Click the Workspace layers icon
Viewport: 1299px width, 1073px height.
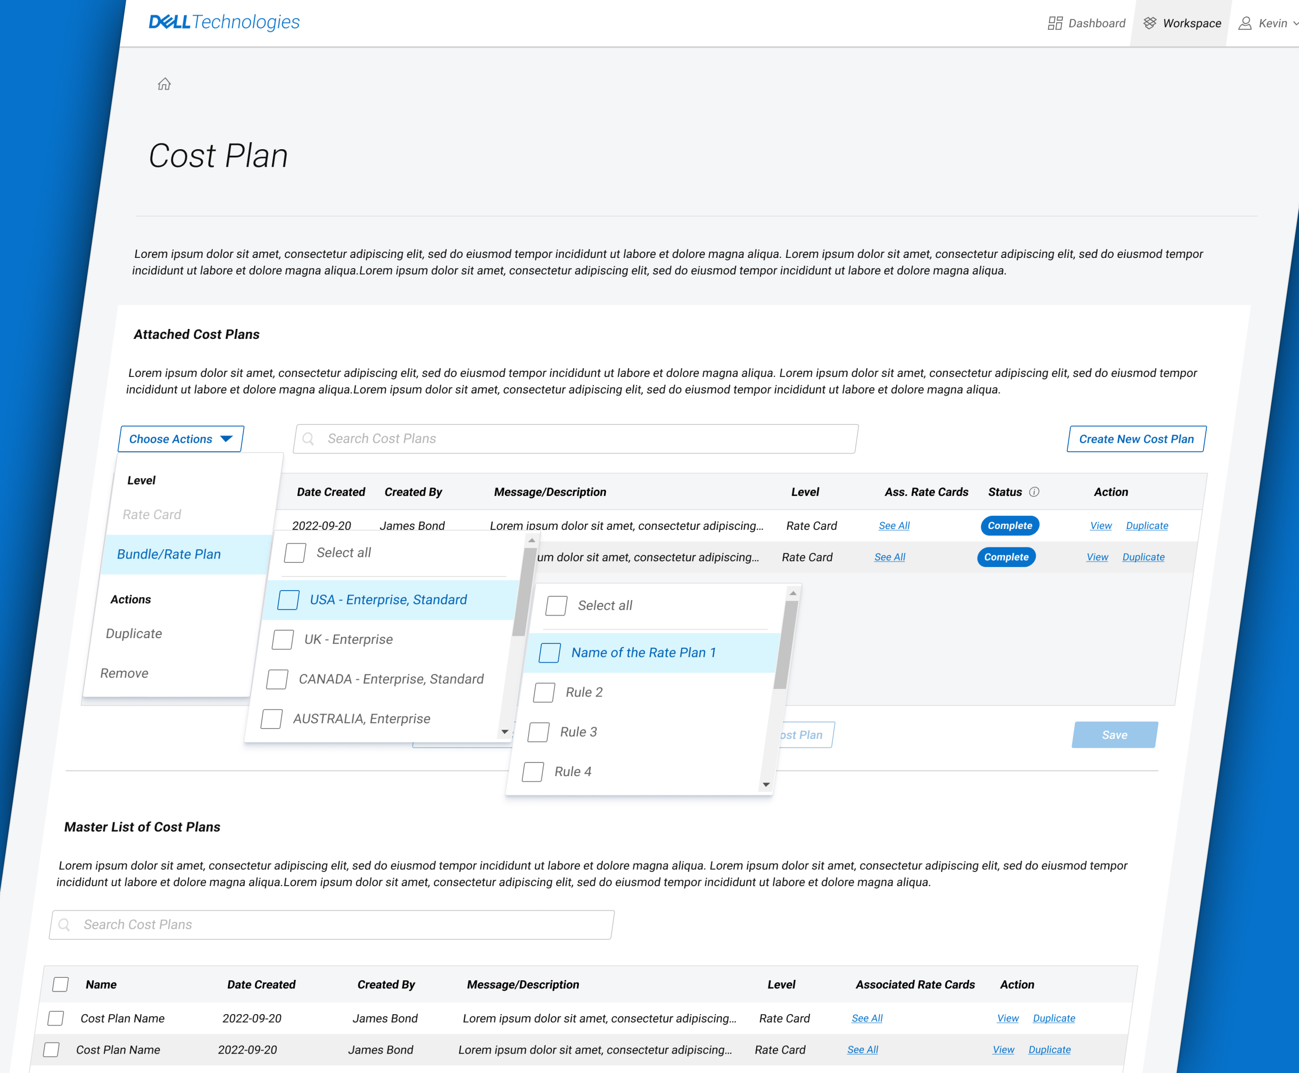[x=1149, y=23]
